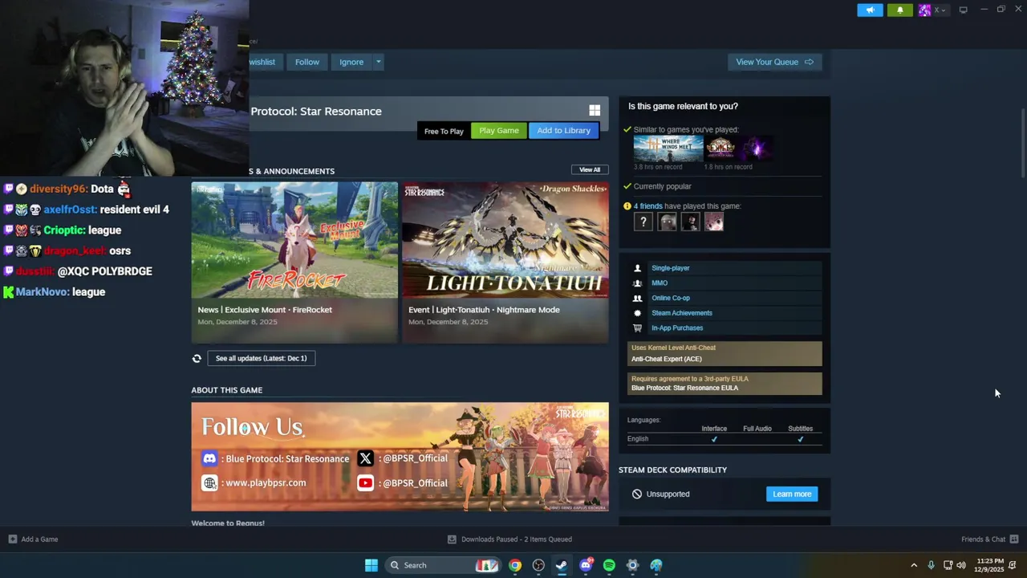Click the page vertical scrollbar
The height and width of the screenshot is (578, 1027).
coord(1023,143)
